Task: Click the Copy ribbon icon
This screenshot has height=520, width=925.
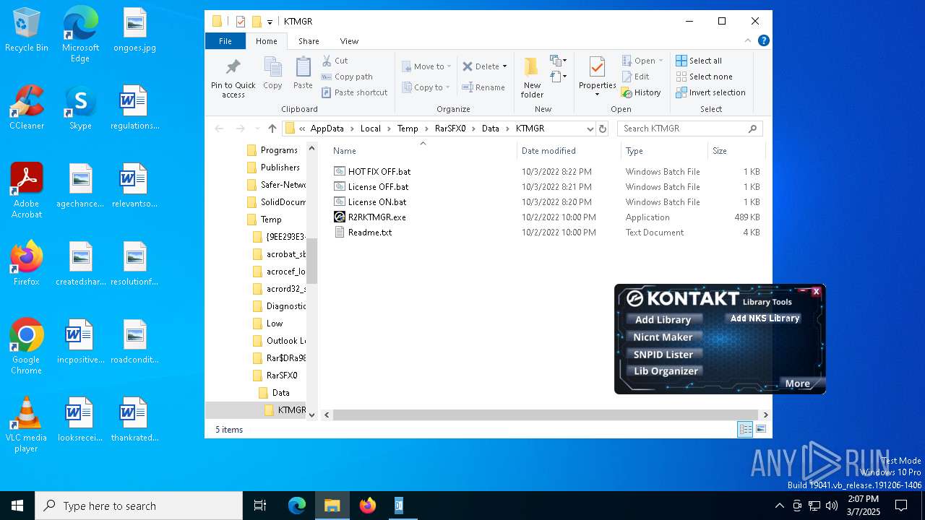Action: 272,74
